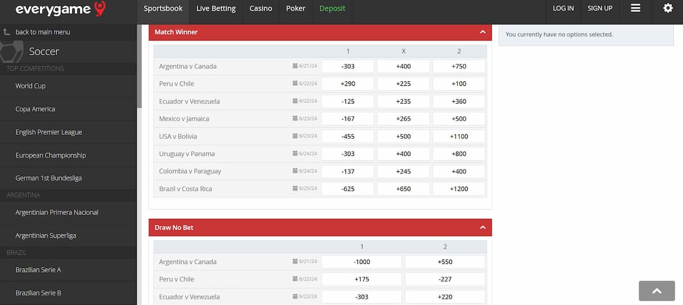Open Argentinian Primera Nacional
Viewport: 683px width, 305px height.
[68, 212]
